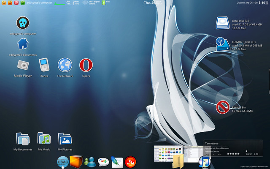Open the Recycle Bin icon
The image size is (270, 169).
pyautogui.click(x=223, y=107)
